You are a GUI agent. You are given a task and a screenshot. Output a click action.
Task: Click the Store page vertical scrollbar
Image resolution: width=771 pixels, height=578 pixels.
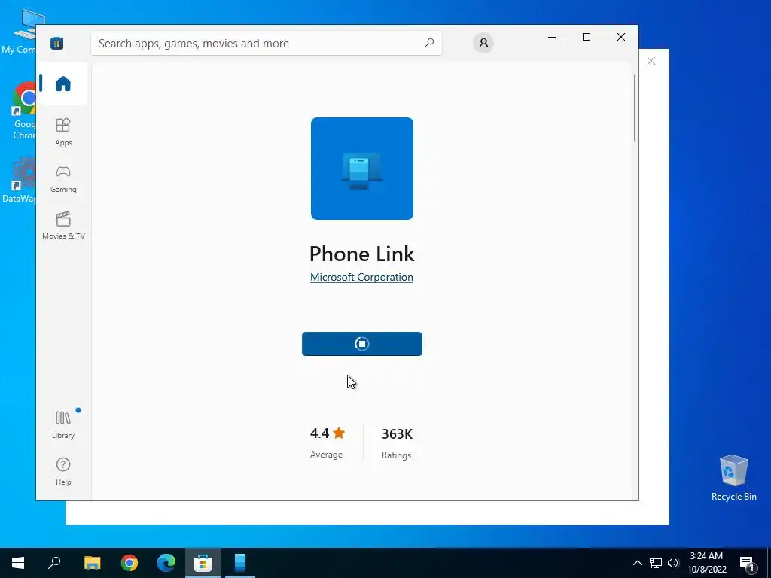click(634, 108)
